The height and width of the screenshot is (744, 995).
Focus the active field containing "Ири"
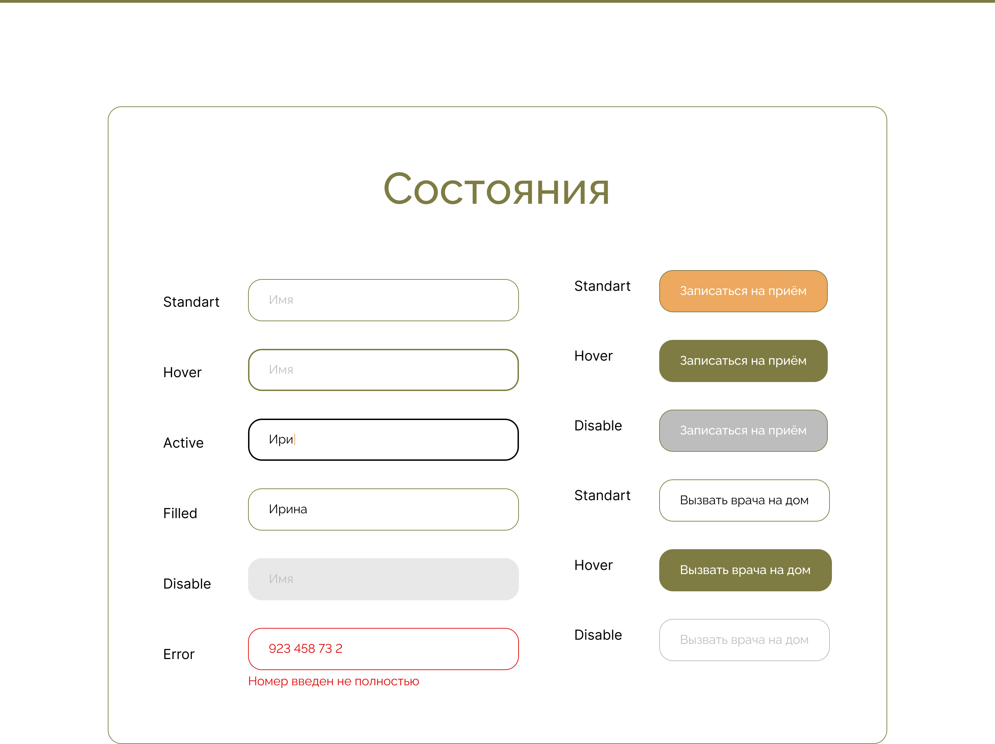click(x=383, y=439)
